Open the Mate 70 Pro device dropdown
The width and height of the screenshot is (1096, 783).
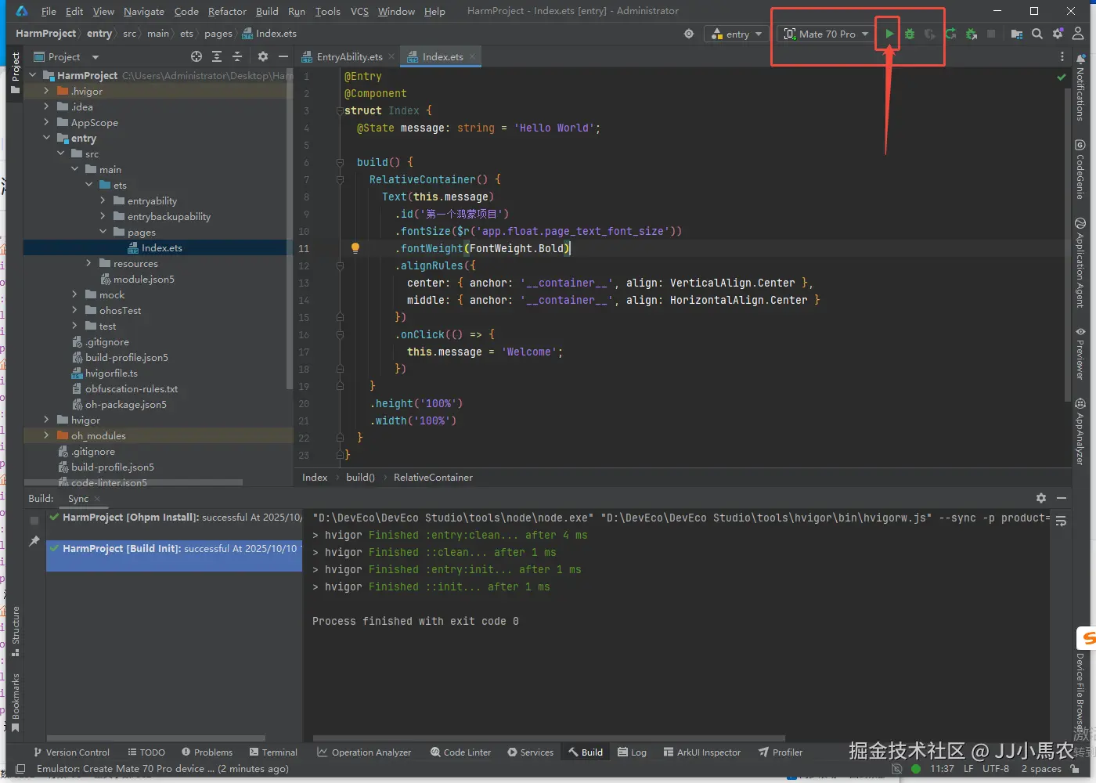pos(827,34)
